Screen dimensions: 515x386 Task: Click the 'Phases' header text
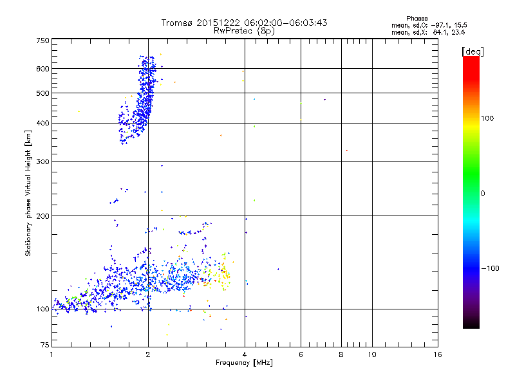[x=417, y=19]
